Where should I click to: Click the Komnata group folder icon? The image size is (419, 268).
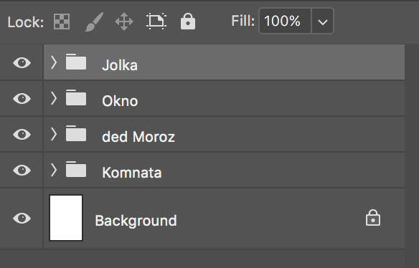(x=76, y=169)
